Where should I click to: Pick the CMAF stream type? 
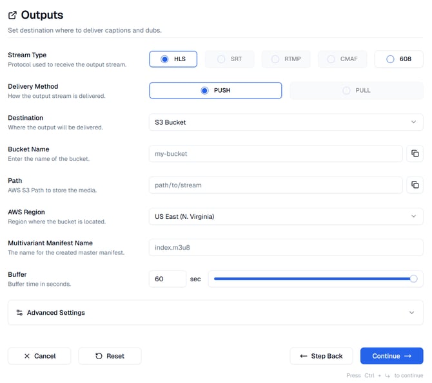tap(342, 59)
